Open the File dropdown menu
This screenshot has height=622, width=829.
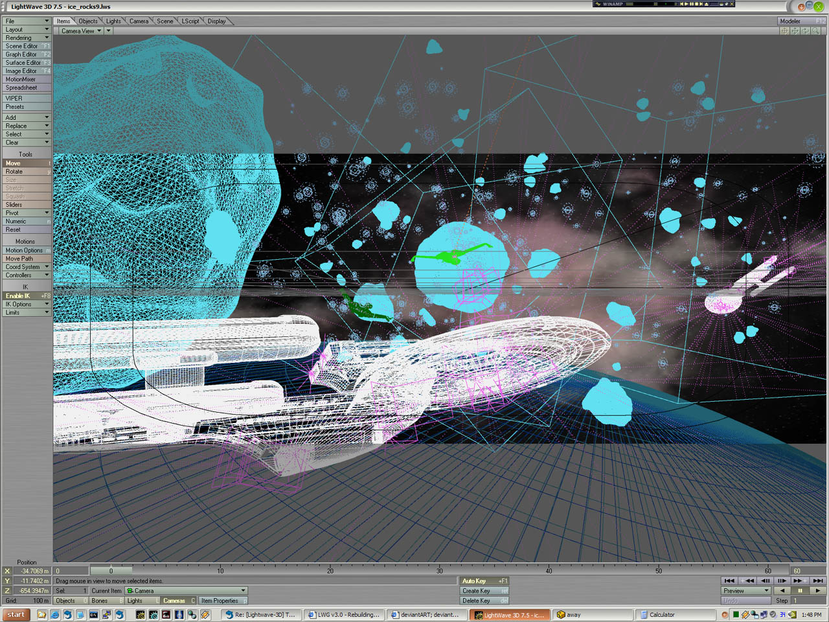click(27, 21)
